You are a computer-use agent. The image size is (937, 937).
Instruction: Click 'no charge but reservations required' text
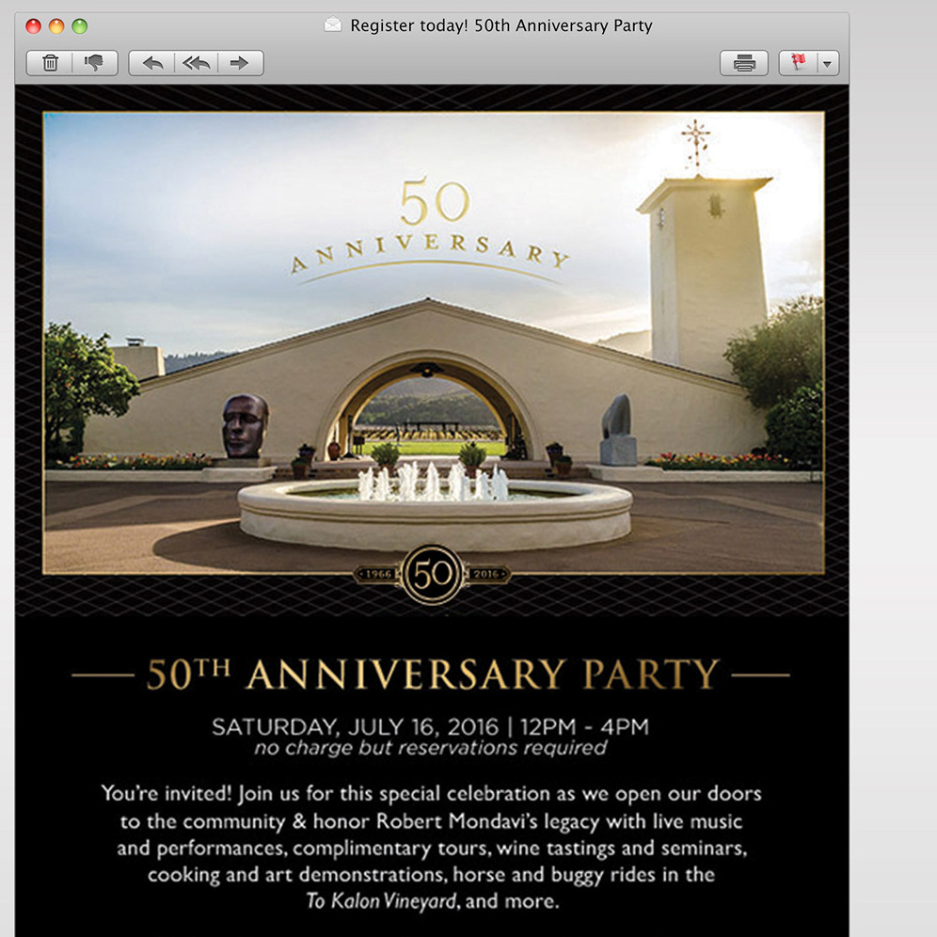point(430,748)
